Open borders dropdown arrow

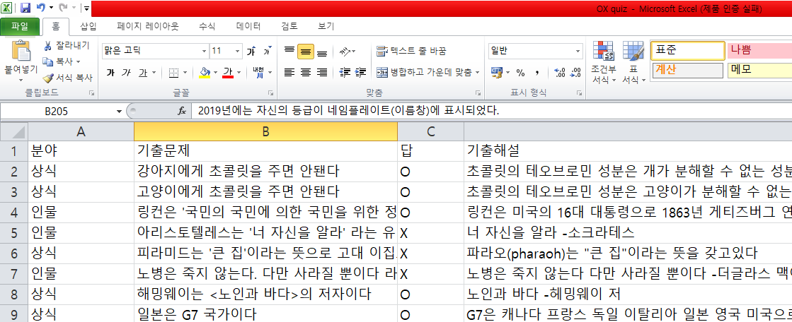click(x=184, y=73)
